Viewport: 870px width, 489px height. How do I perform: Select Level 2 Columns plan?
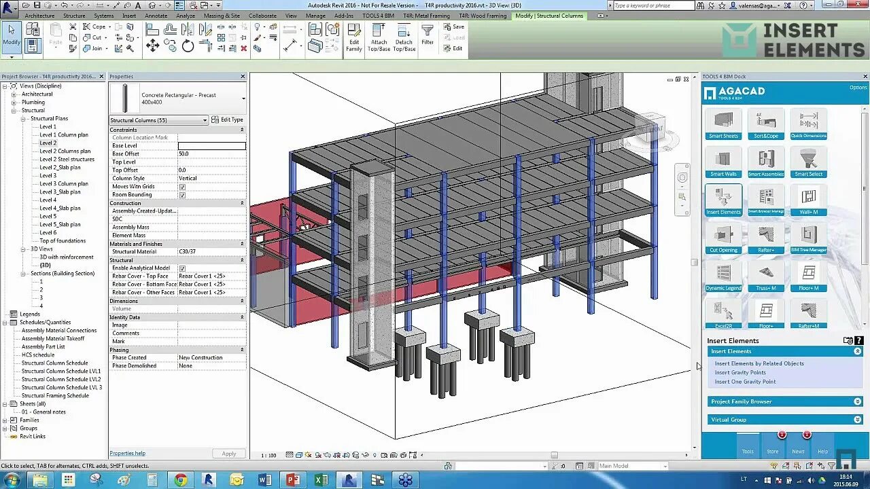coord(65,151)
